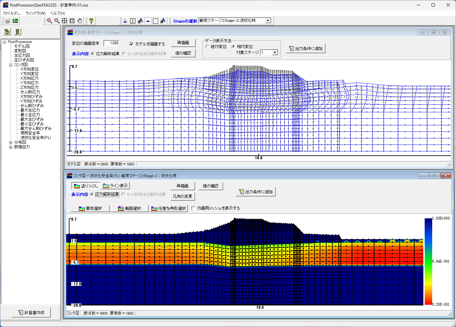Click 出力条件に追加 in the contour window

point(256,192)
